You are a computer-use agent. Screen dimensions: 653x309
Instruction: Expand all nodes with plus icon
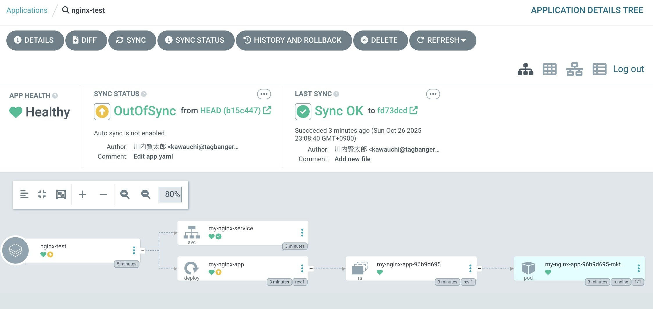tap(82, 194)
